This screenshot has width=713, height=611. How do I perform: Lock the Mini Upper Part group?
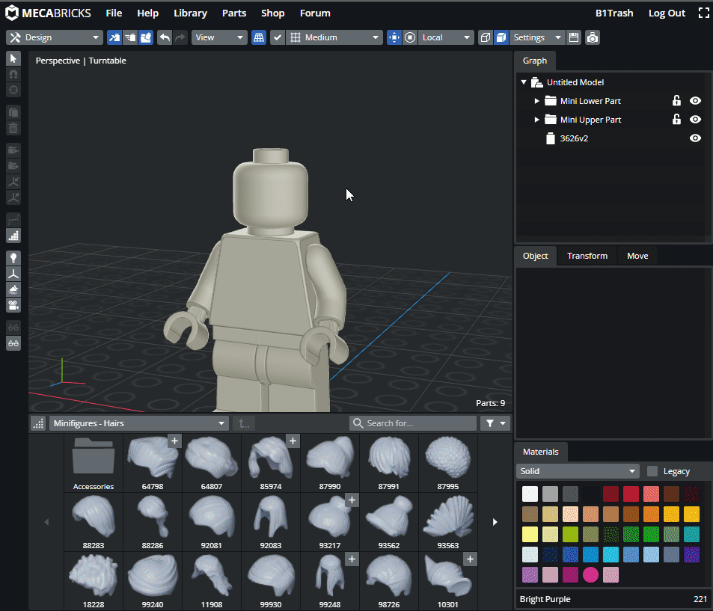676,119
